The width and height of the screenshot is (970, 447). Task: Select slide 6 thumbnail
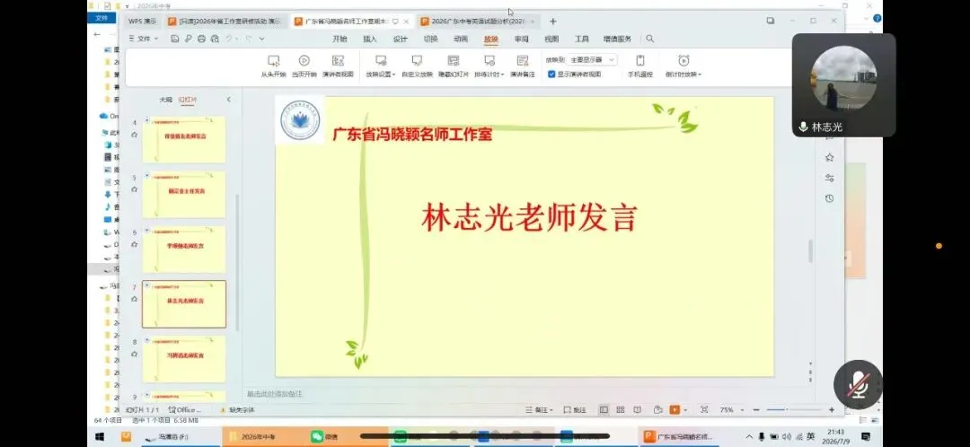tap(184, 250)
